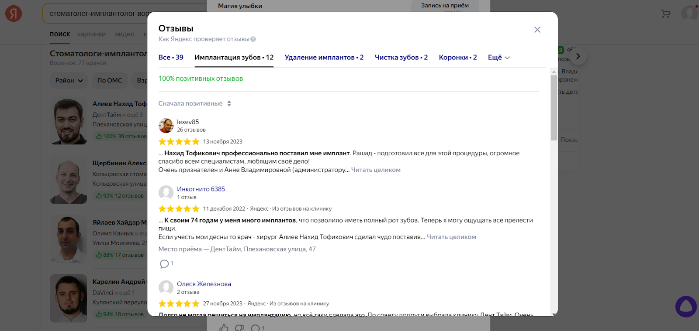This screenshot has height=331, width=699.
Task: Open Алиев Нахид doctor photo
Action: (x=68, y=120)
